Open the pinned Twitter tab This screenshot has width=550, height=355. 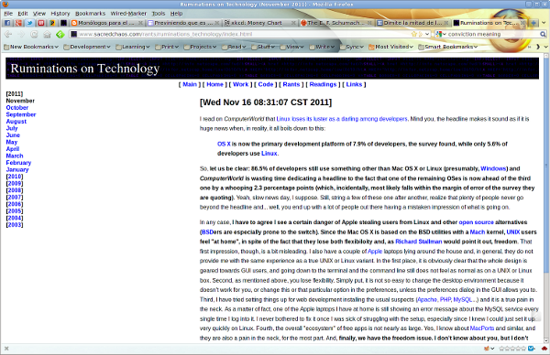pyautogui.click(x=30, y=23)
